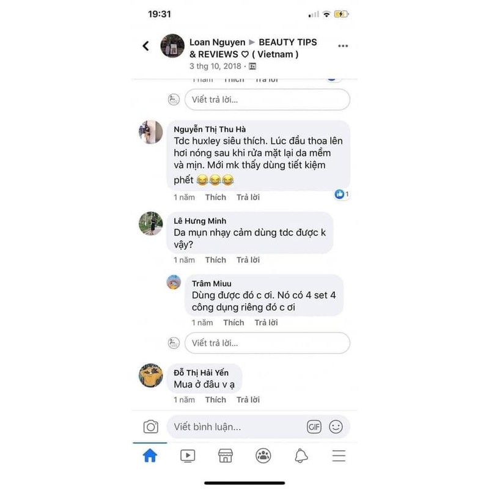
Task: Like Trâm Miuu's reply
Action: click(233, 323)
